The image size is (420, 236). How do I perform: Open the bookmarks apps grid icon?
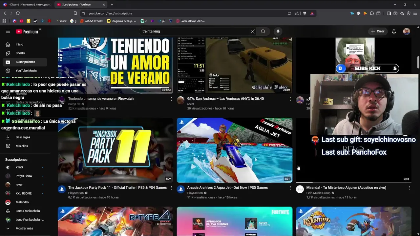click(x=4, y=21)
